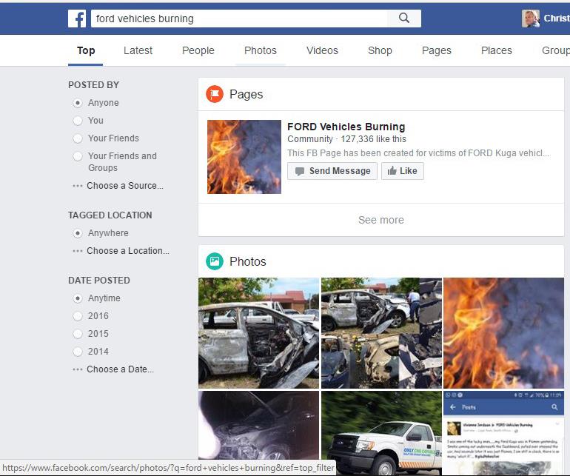
Task: Open the burnt cars collage photo
Action: tap(381, 333)
